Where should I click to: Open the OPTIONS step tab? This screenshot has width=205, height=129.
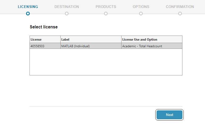pos(141,7)
